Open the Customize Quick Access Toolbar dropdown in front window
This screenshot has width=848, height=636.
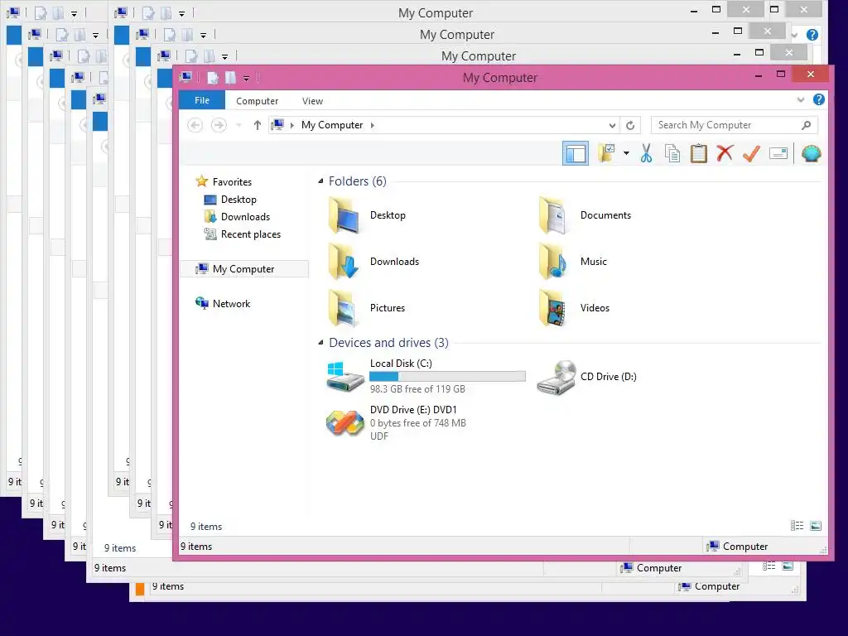246,79
